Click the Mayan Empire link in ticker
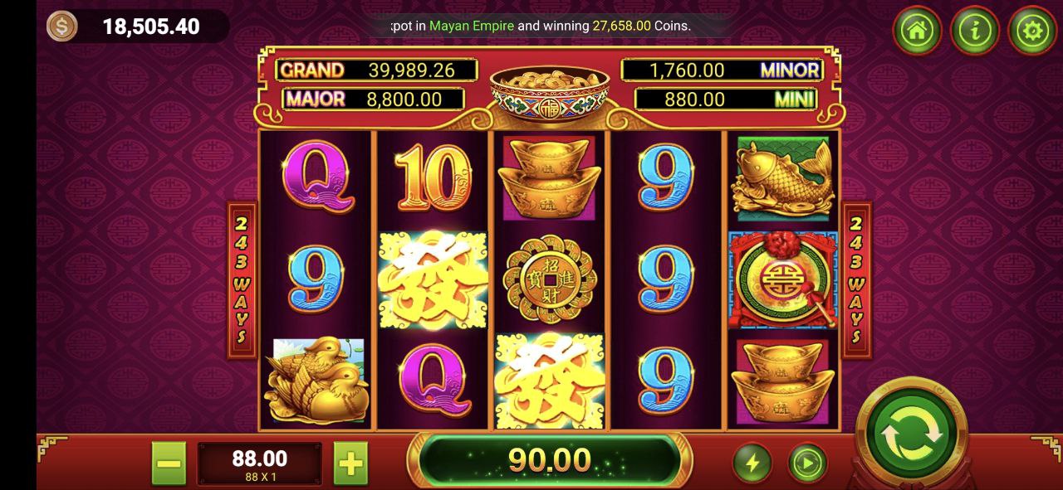This screenshot has width=1063, height=490. point(472,26)
